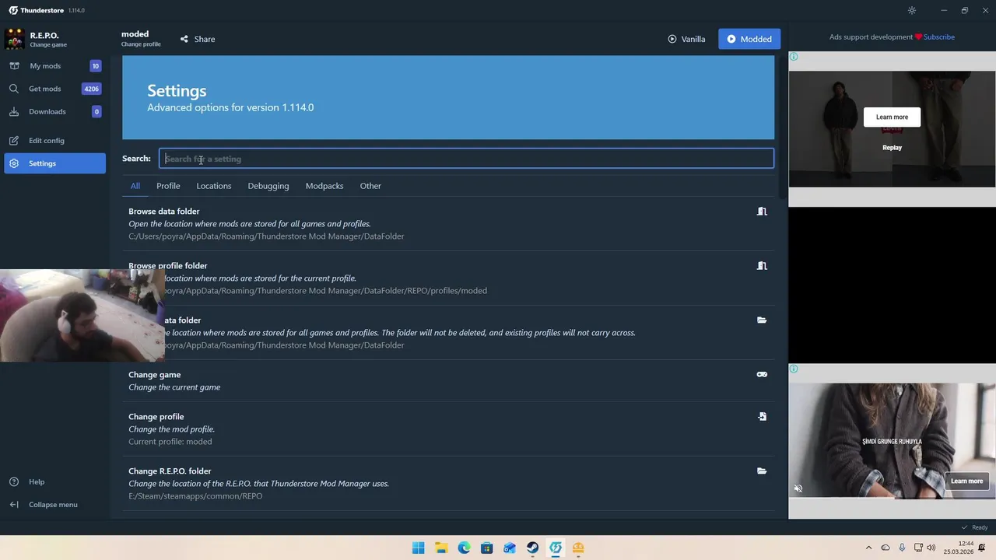Click Change game under R.E.P.O.
This screenshot has height=560, width=996.
pyautogui.click(x=48, y=45)
